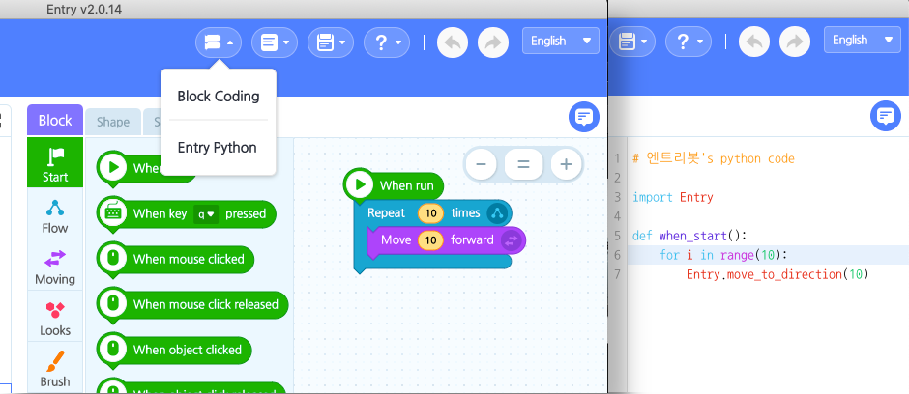Select the Start block category
909x394 pixels.
pyautogui.click(x=55, y=162)
